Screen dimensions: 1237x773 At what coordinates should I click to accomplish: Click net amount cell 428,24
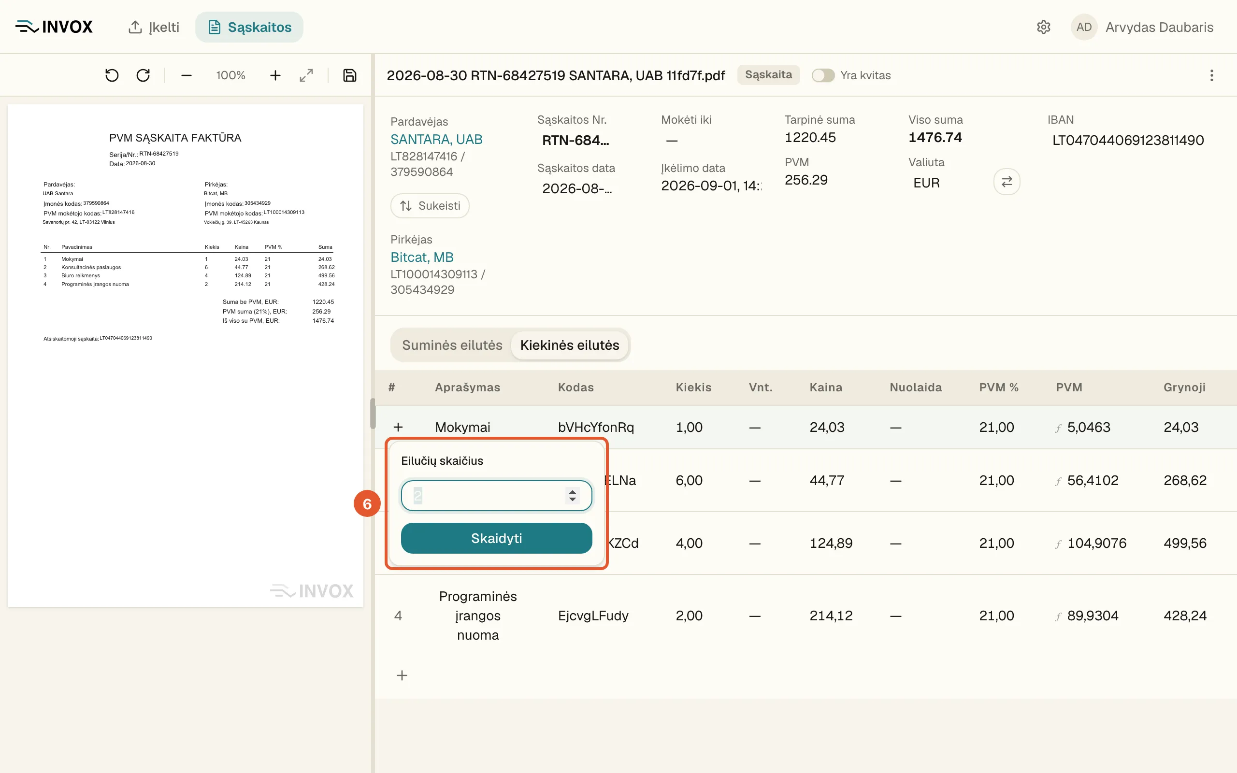pos(1185,616)
